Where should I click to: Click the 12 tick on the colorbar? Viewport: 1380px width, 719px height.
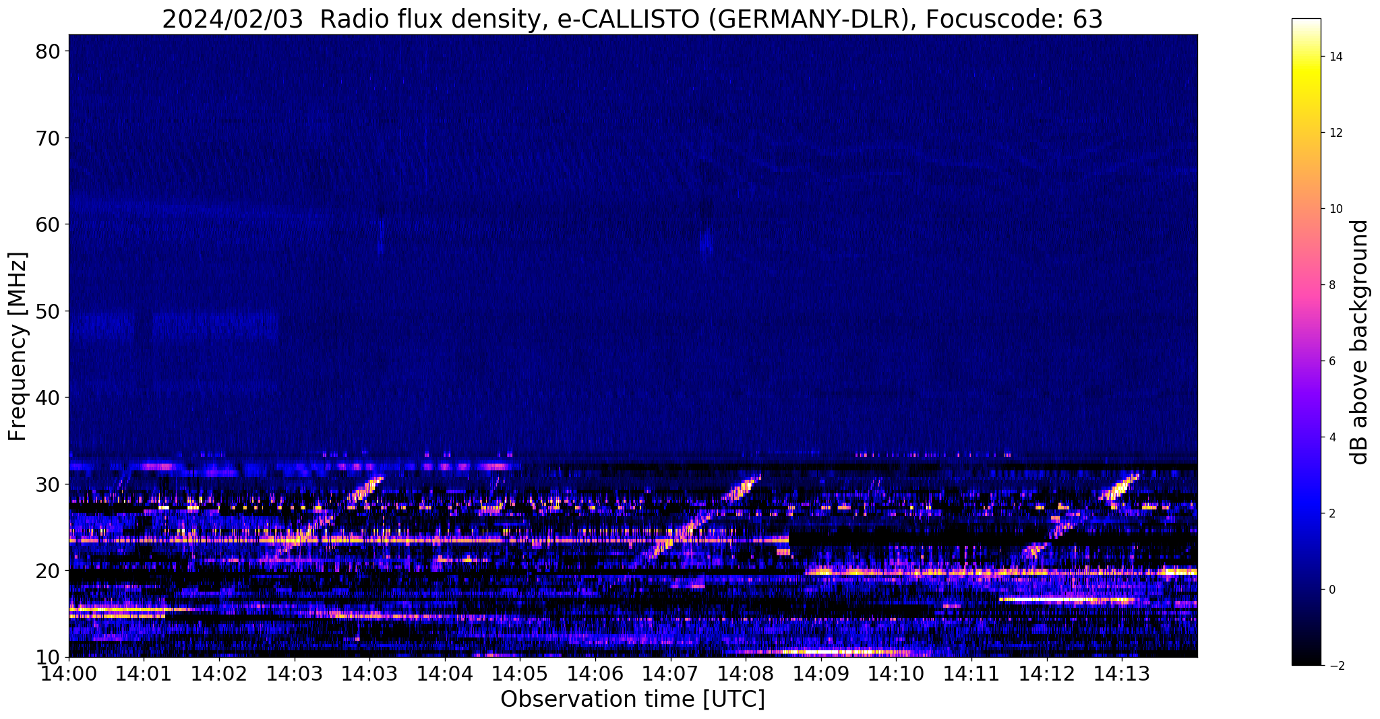click(1335, 133)
